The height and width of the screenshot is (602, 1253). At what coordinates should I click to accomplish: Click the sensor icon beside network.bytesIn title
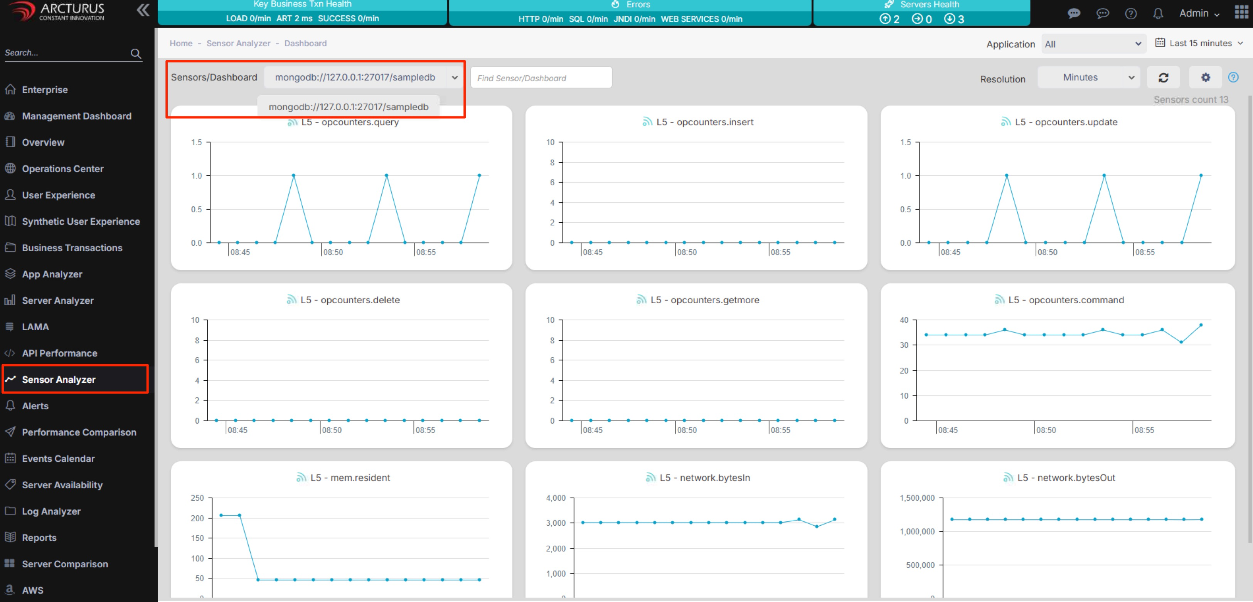coord(650,478)
